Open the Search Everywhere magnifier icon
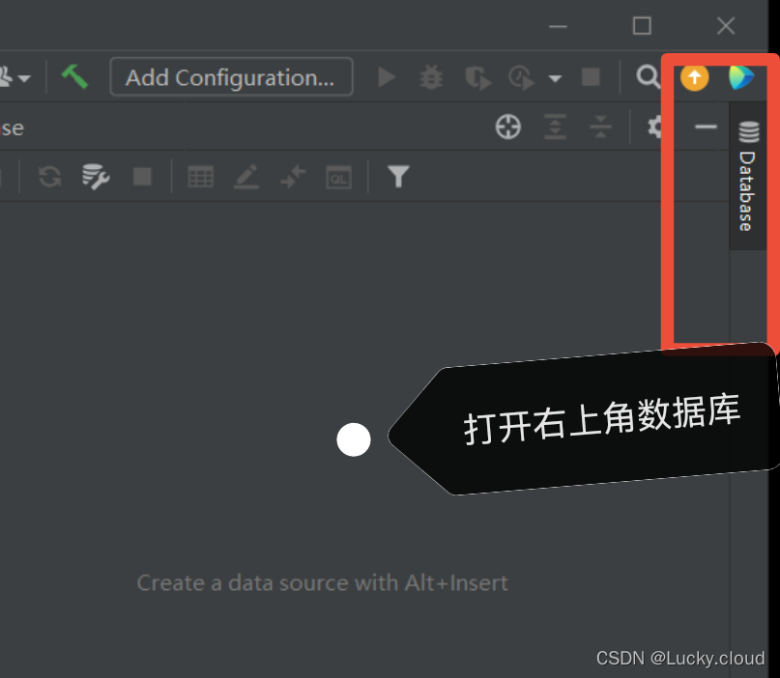Viewport: 780px width, 678px height. click(x=649, y=77)
